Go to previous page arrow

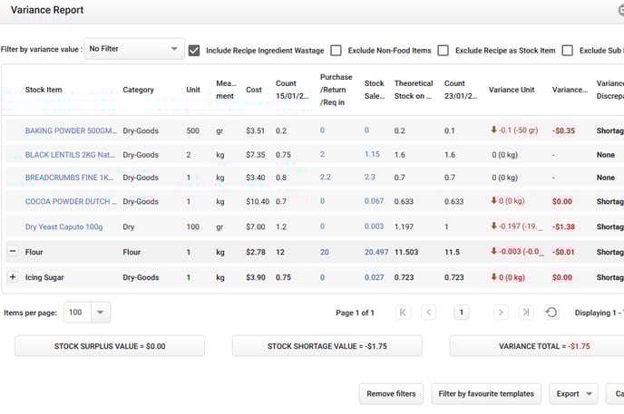point(429,313)
